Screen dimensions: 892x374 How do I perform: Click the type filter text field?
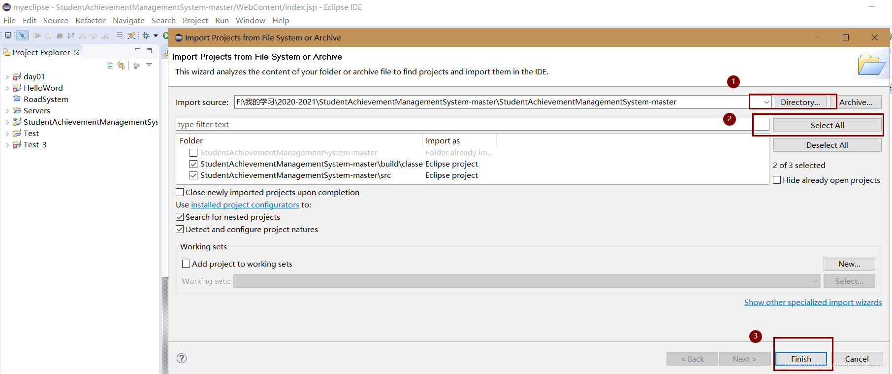pos(472,124)
